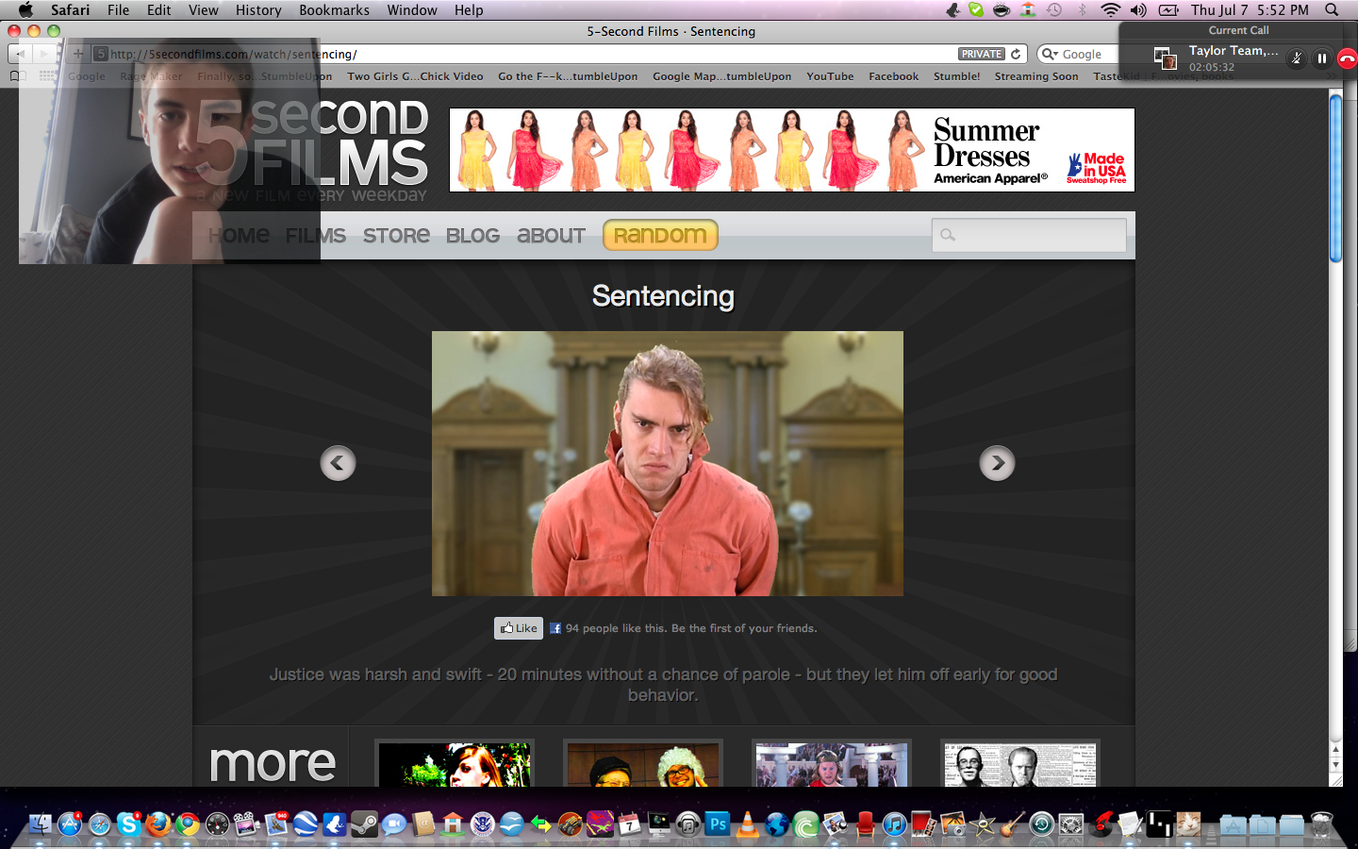Open the volume control in the menu bar
This screenshot has height=849, width=1358.
pos(1138,9)
